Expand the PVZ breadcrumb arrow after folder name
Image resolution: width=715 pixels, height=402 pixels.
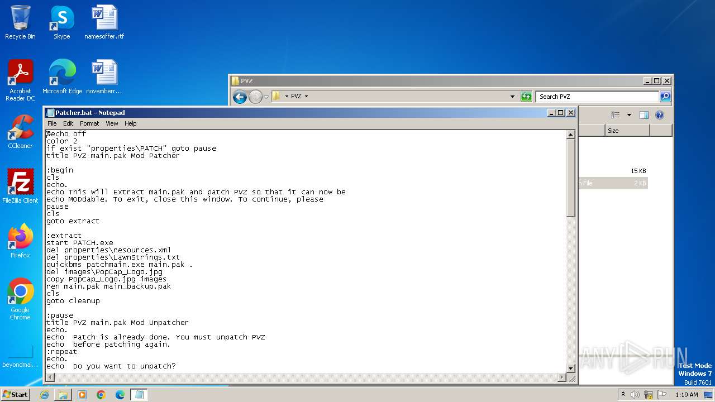306,97
